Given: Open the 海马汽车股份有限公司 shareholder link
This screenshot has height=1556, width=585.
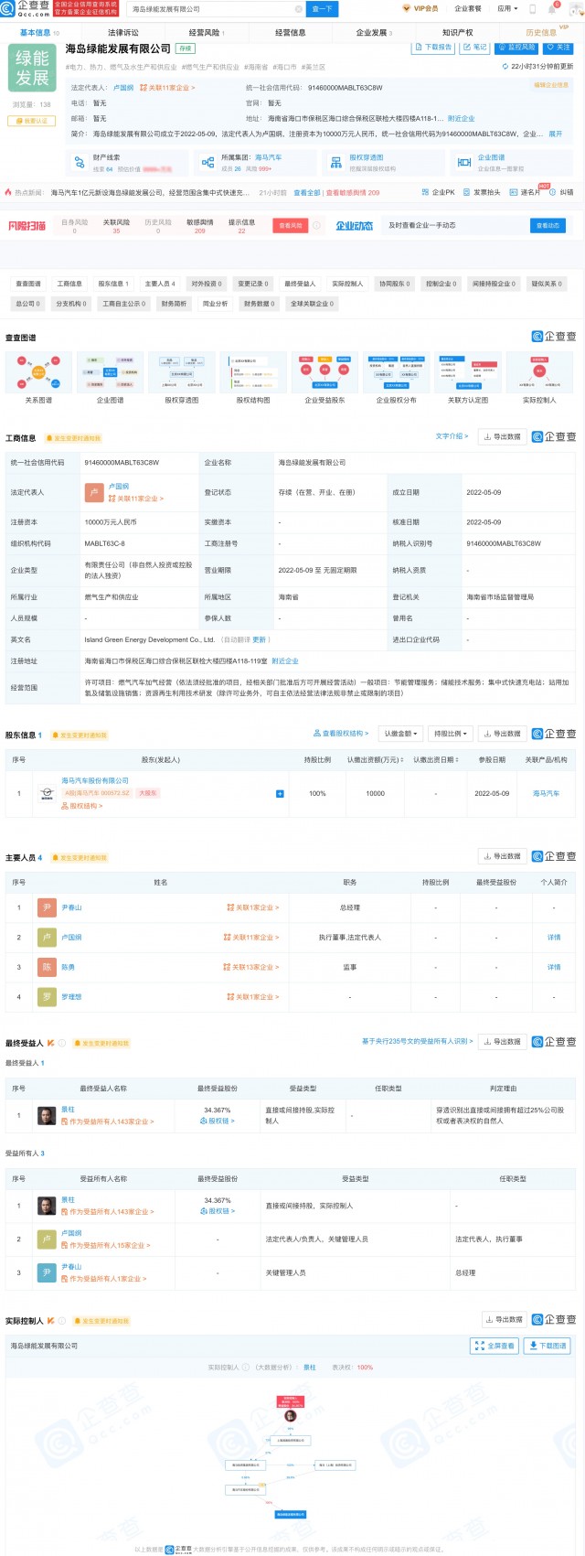Looking at the screenshot, I should [x=95, y=780].
